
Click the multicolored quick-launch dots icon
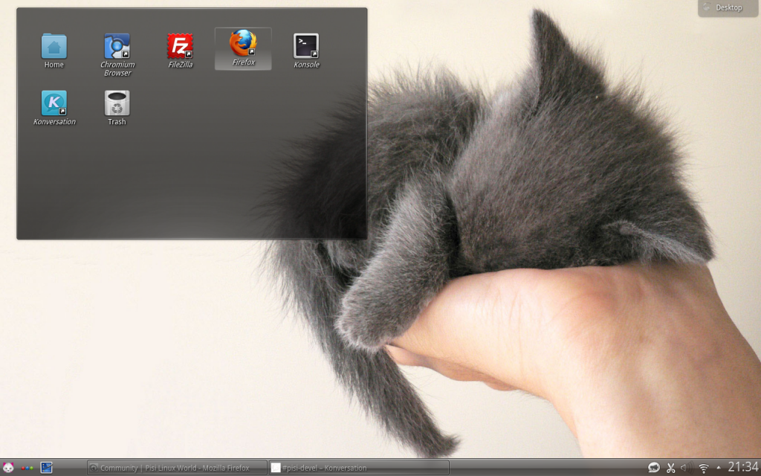coord(27,467)
